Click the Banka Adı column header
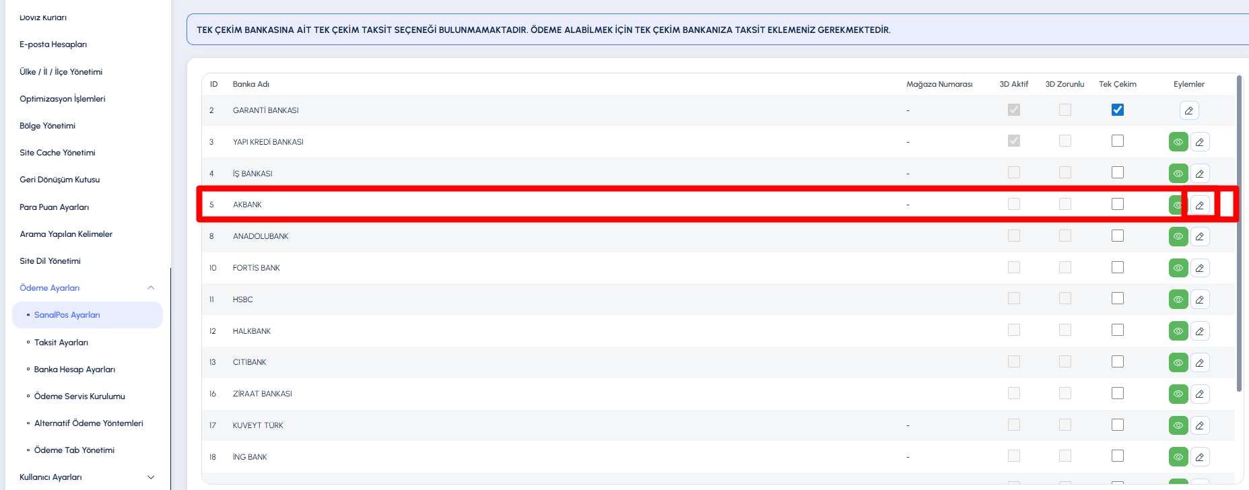The width and height of the screenshot is (1249, 490). (251, 84)
